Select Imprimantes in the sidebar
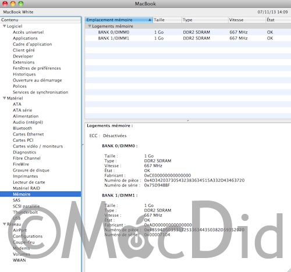 pyautogui.click(x=26, y=176)
